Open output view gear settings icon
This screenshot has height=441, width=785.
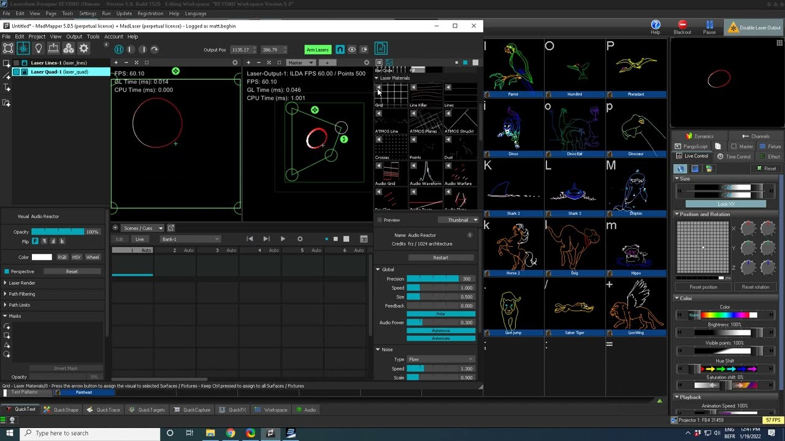click(367, 62)
